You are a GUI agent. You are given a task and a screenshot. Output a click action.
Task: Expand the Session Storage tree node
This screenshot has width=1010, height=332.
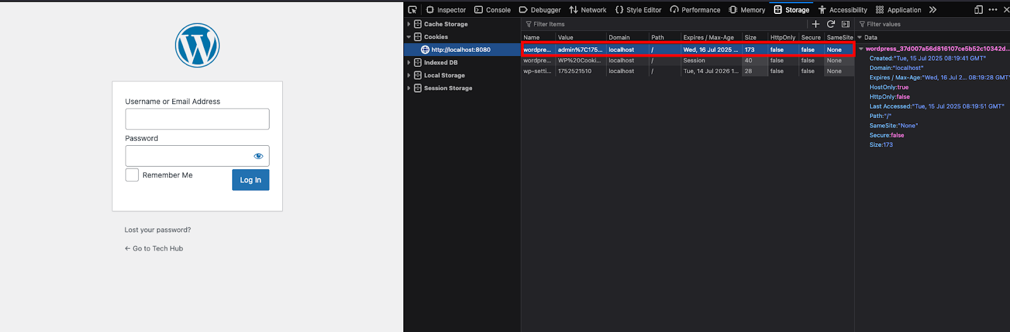[x=409, y=88]
